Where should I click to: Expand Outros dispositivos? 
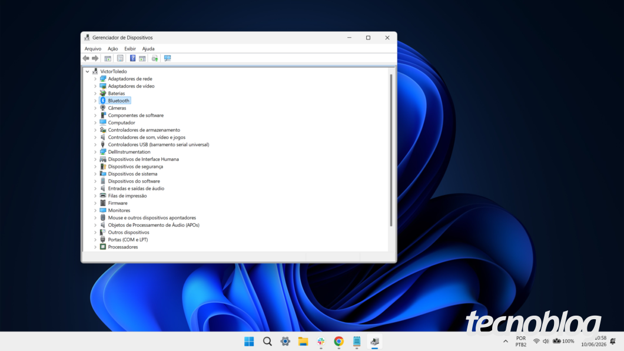[95, 233]
